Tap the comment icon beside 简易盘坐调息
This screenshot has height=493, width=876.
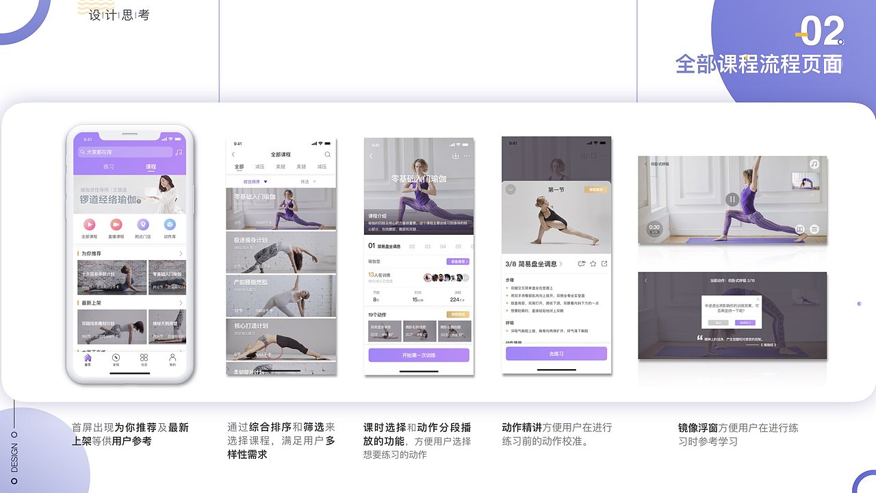tap(582, 264)
